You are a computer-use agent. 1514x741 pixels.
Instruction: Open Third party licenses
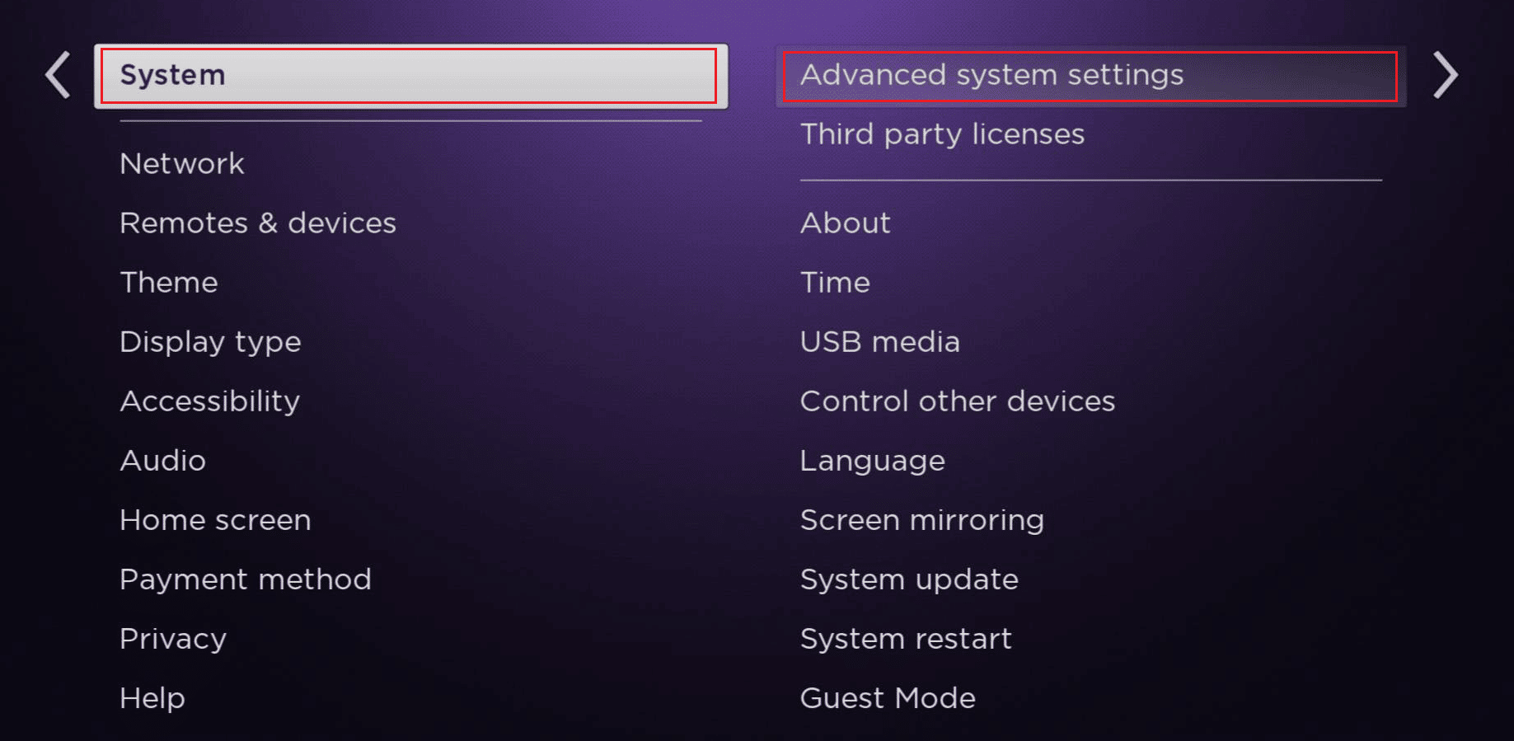pos(942,134)
